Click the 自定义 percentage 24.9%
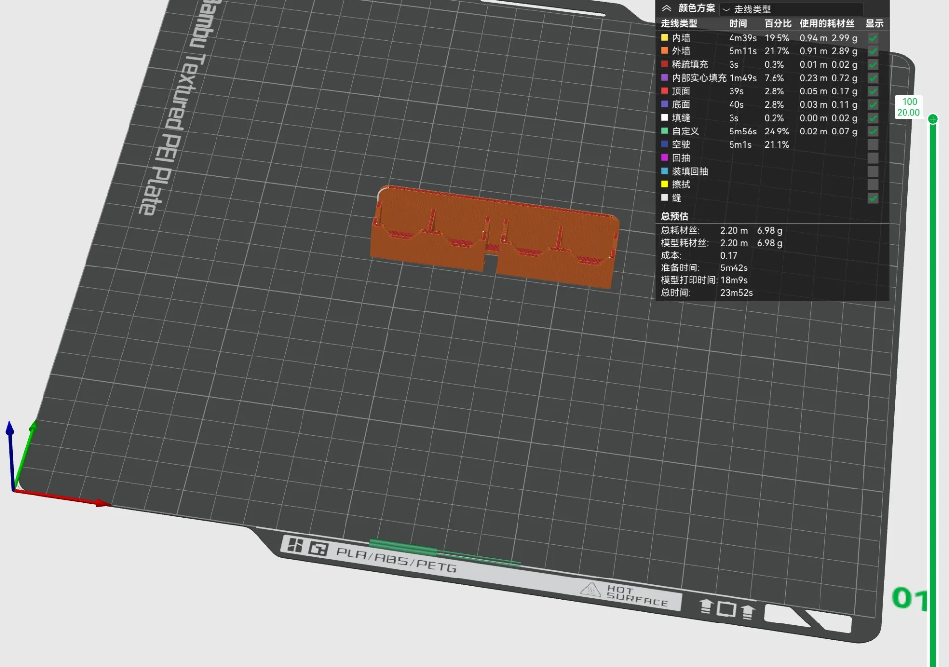The width and height of the screenshot is (949, 667). tap(777, 131)
